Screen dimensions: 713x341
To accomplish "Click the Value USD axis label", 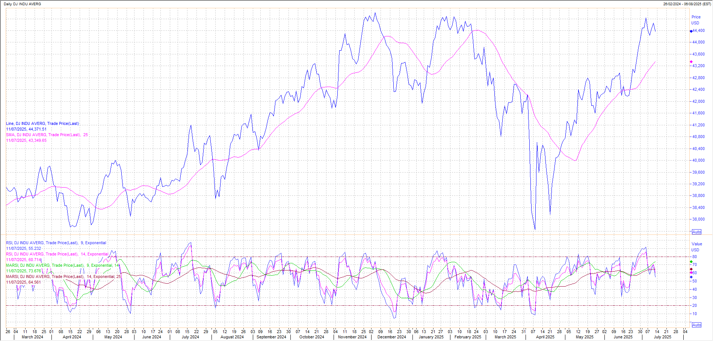I will point(696,247).
